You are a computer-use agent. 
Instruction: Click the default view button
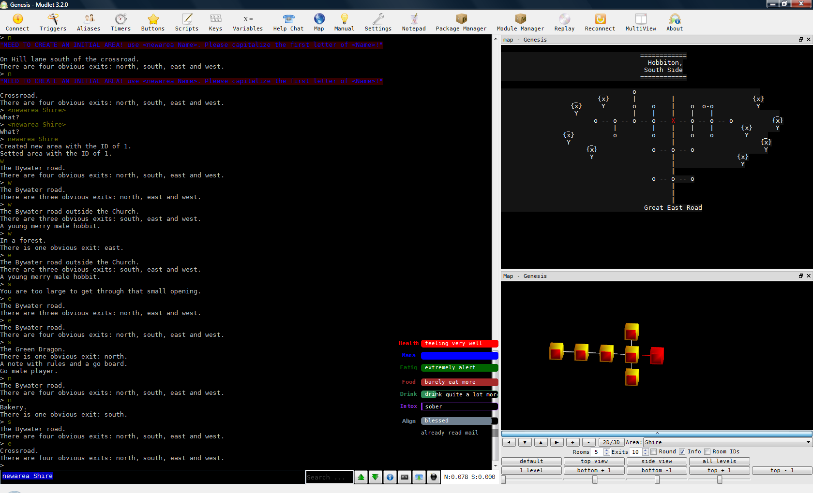tap(531, 461)
